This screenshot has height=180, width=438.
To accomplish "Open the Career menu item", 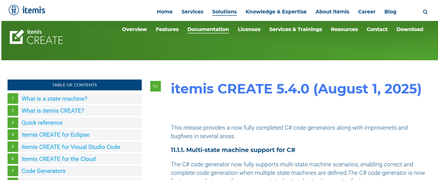I will [x=367, y=12].
